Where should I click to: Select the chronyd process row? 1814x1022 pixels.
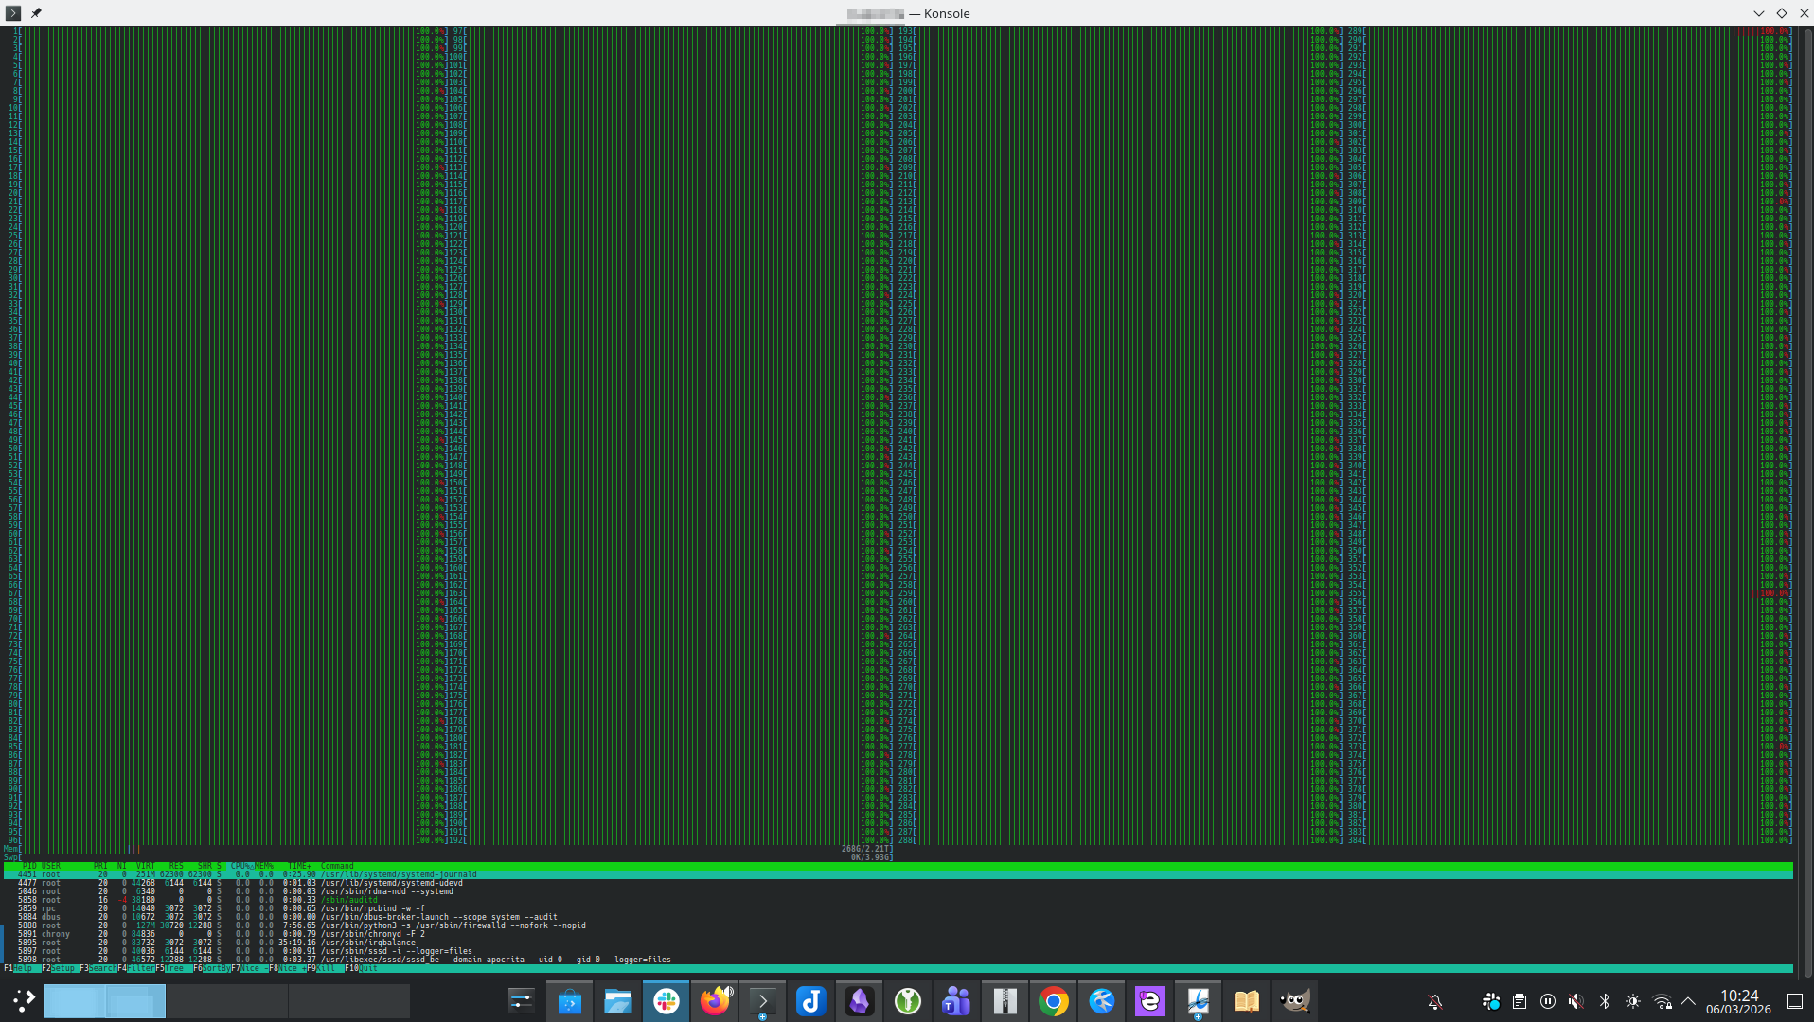tap(898, 934)
